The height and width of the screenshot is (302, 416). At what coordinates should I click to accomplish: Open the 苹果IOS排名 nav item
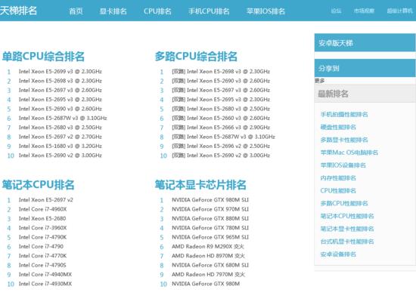(265, 11)
